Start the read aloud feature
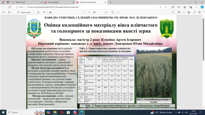This screenshot has width=205, height=115. click(x=44, y=12)
